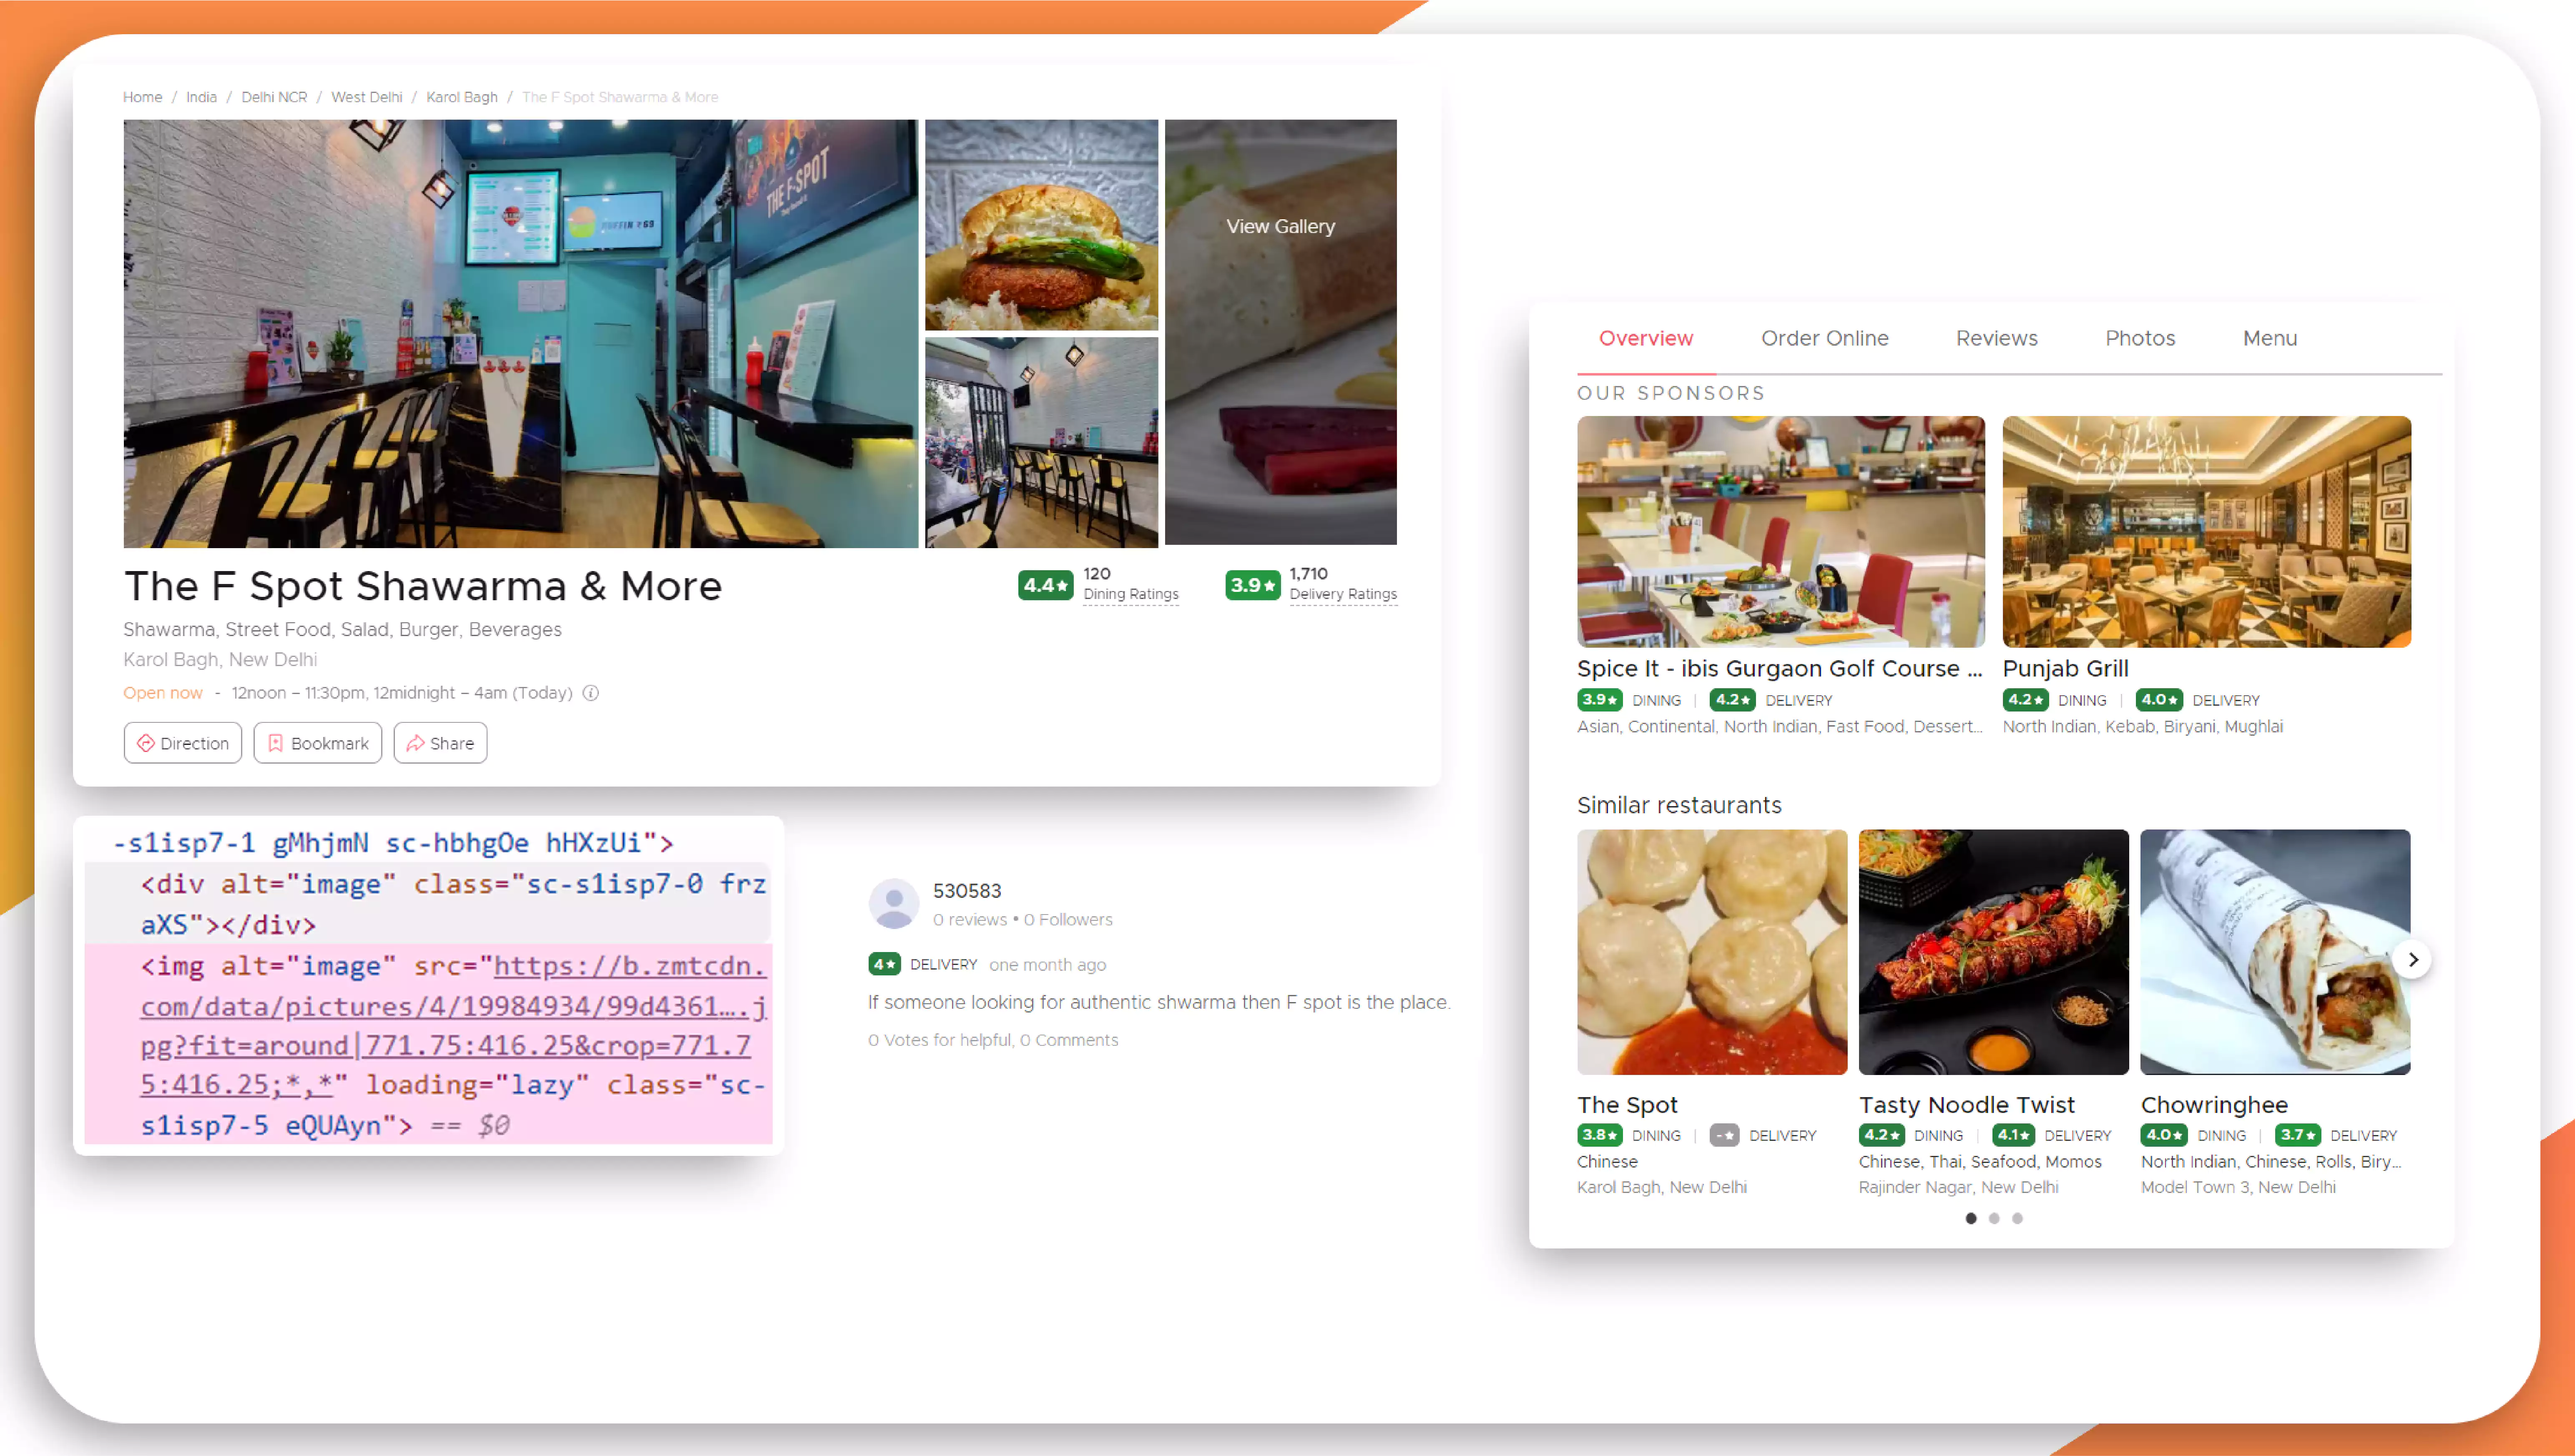
Task: Click the Photos tab on right panel
Action: 2140,338
